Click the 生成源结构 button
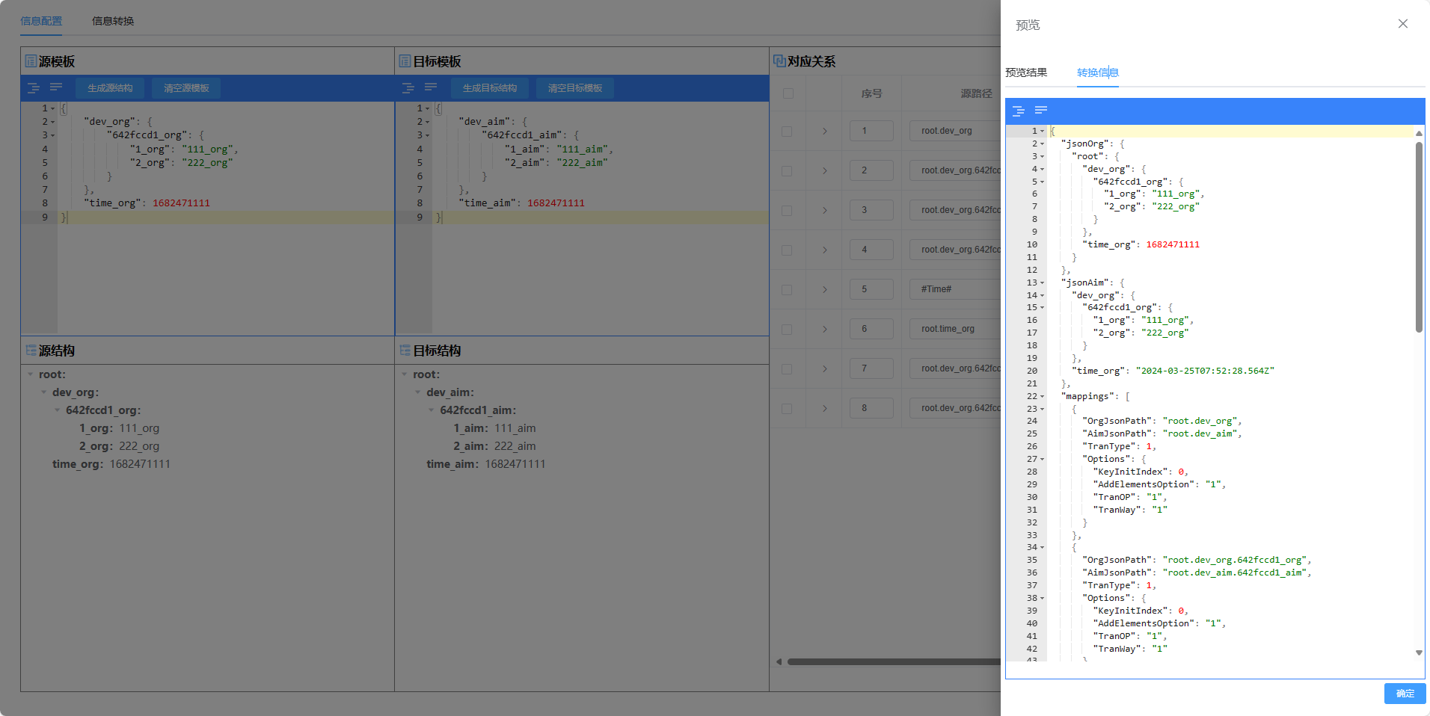 (110, 88)
